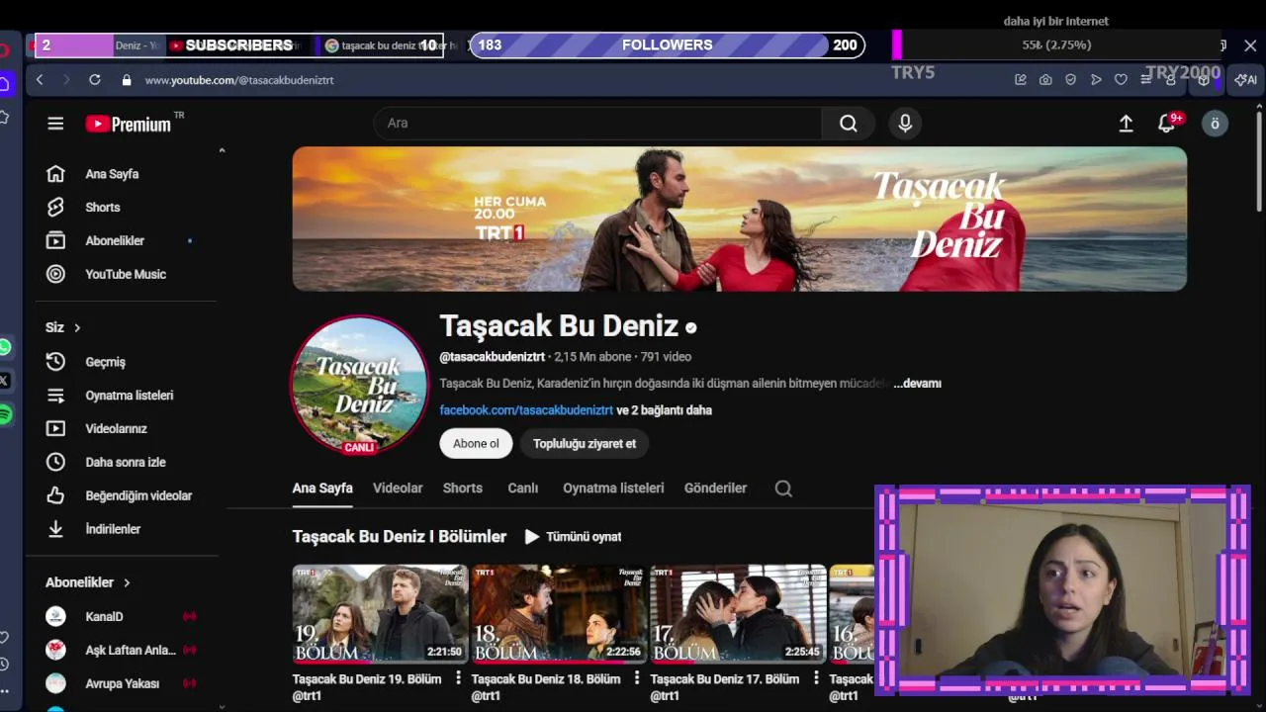Open the account avatar menu
The height and width of the screenshot is (712, 1266).
(x=1215, y=124)
